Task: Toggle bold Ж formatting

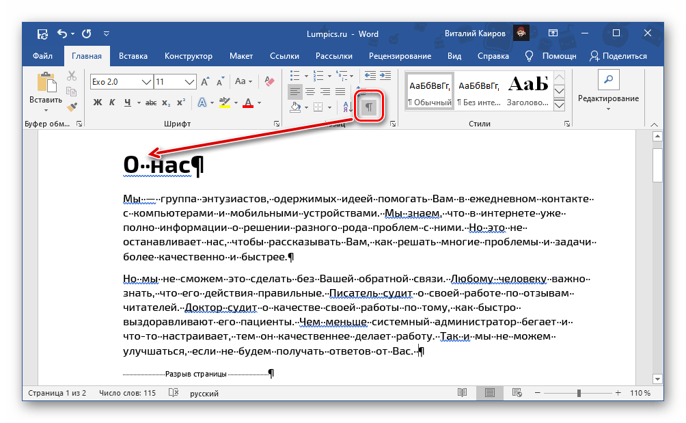Action: coord(98,103)
